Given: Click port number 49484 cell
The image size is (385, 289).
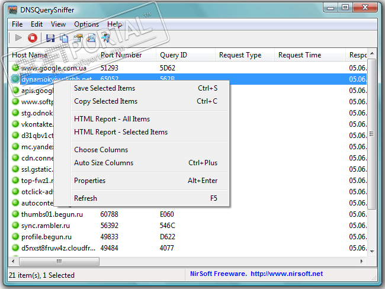Looking at the screenshot, I should click(x=109, y=248).
